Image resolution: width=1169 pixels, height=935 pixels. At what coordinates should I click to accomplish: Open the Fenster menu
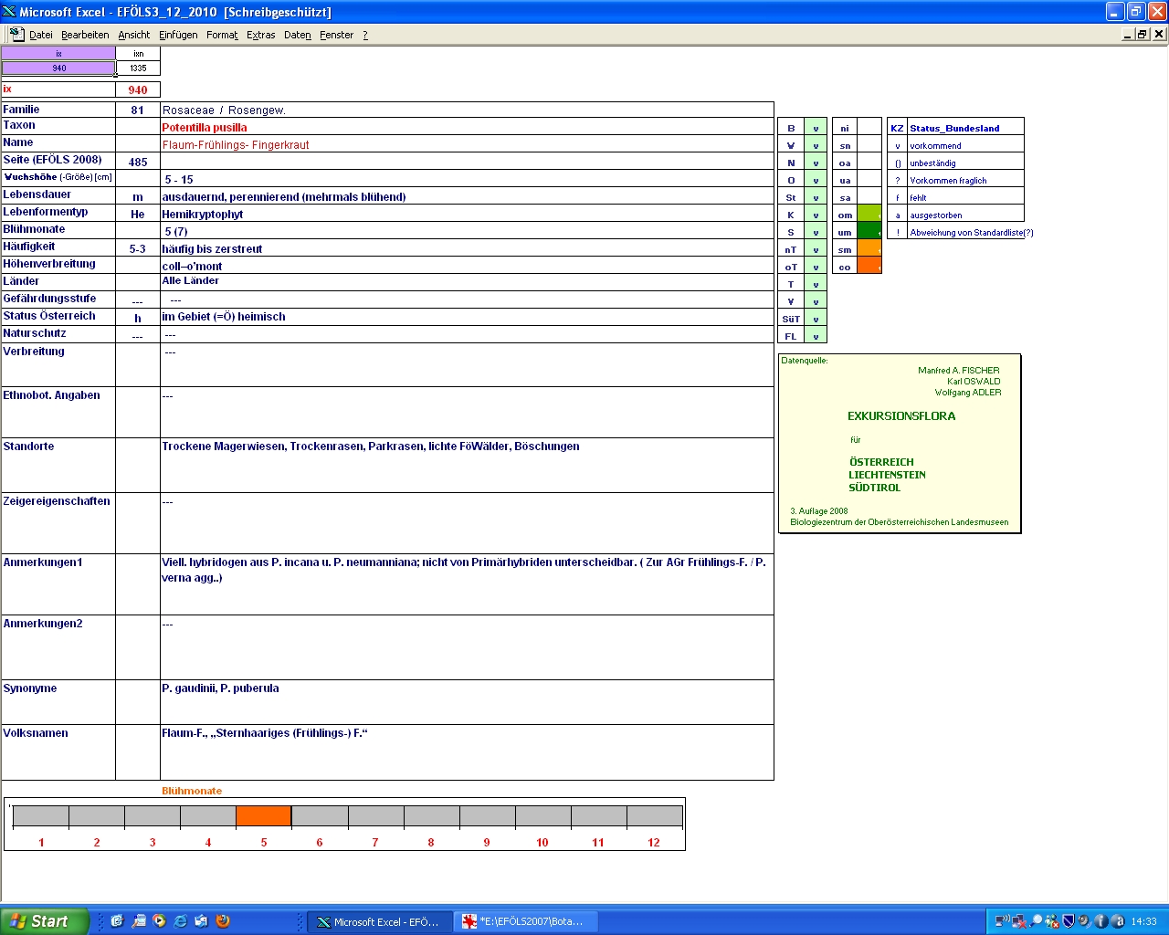click(337, 35)
